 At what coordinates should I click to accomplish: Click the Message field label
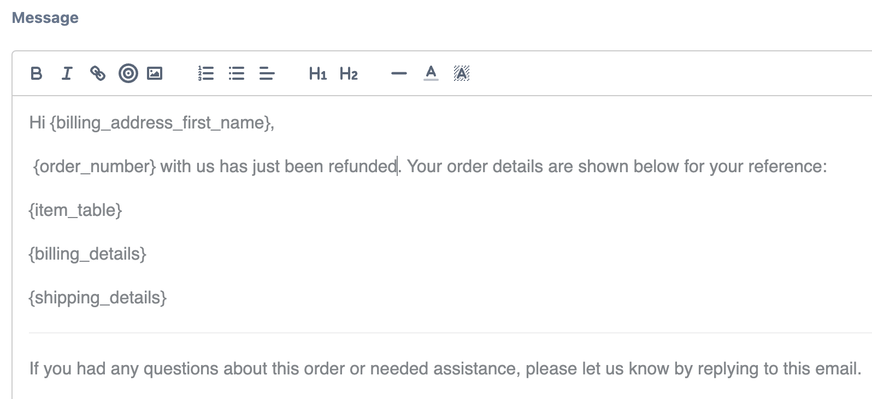[45, 17]
